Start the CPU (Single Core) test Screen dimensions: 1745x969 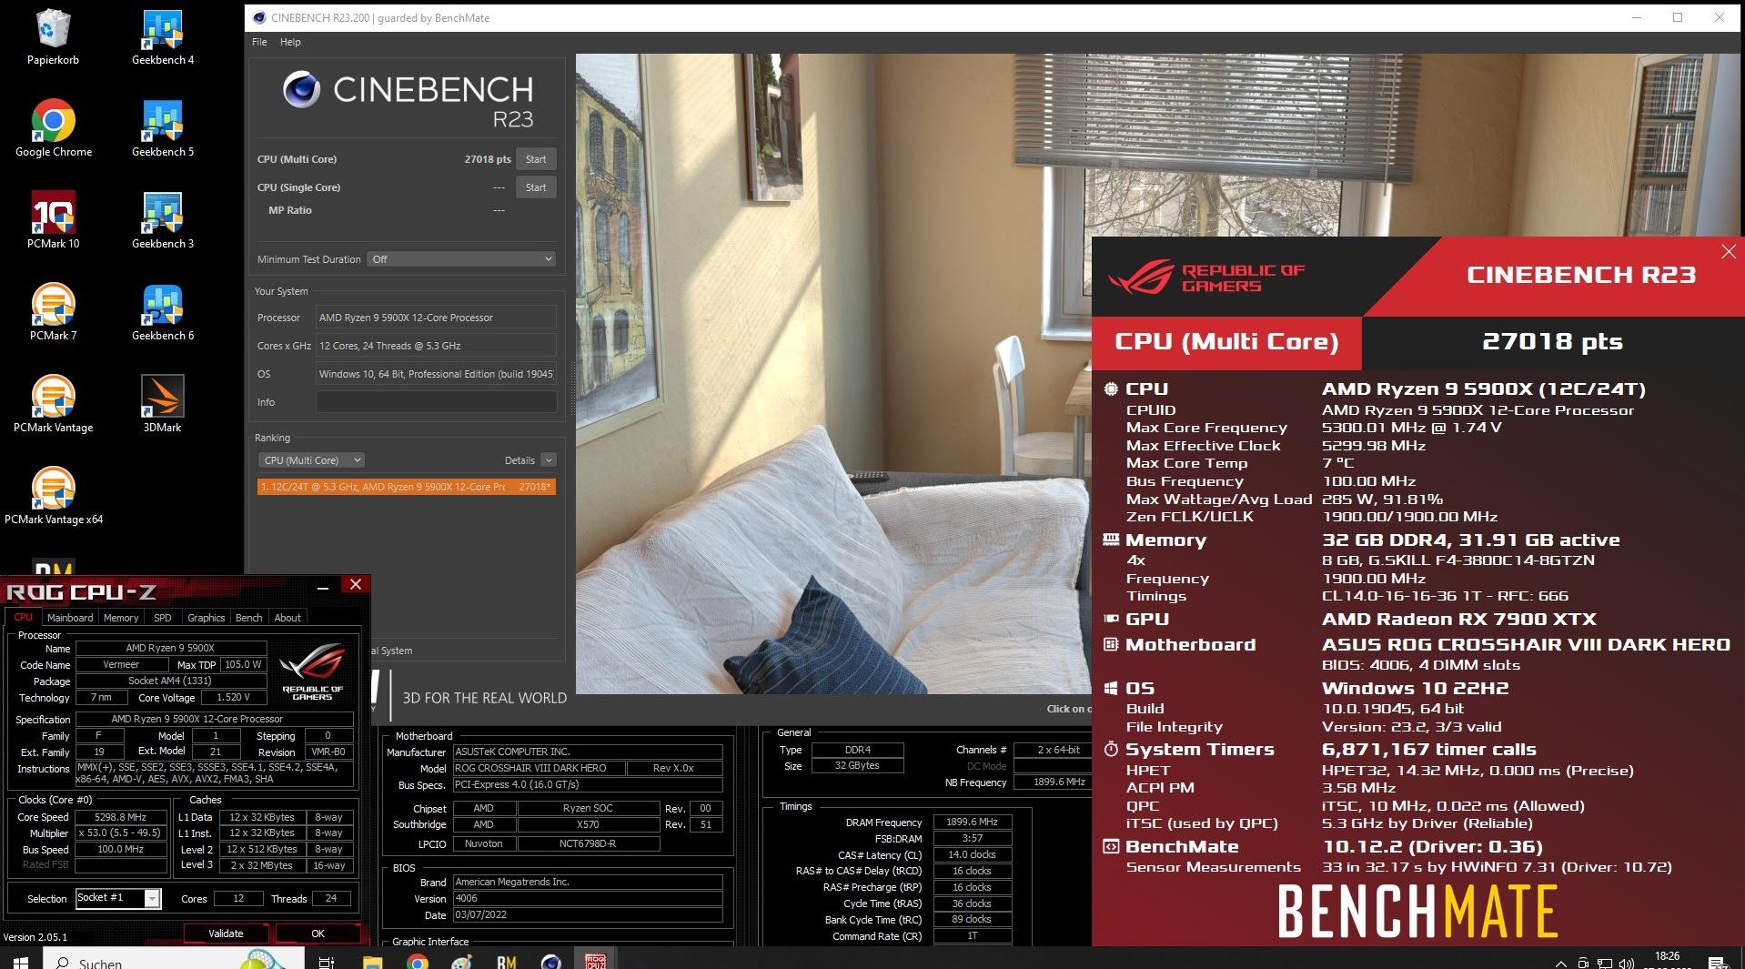point(536,187)
